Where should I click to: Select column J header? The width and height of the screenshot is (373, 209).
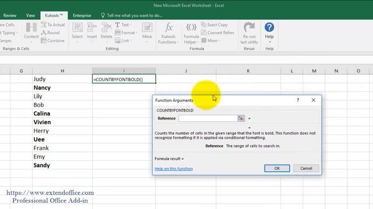pos(186,71)
